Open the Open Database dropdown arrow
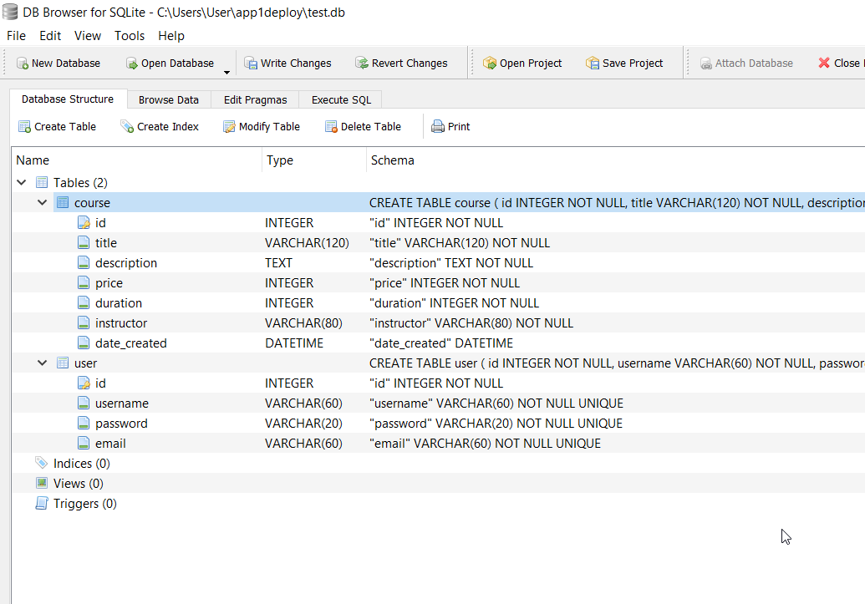 [x=226, y=73]
